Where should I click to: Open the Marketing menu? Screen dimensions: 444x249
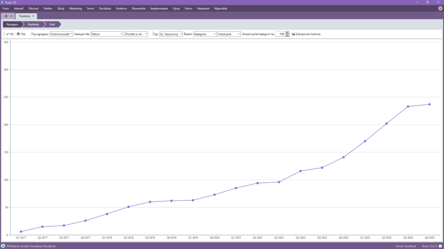tap(75, 8)
